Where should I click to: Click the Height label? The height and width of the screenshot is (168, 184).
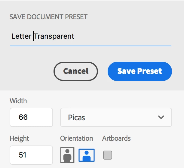coord(19,139)
